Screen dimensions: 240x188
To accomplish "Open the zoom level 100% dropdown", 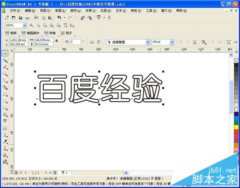I will [x=24, y=25].
